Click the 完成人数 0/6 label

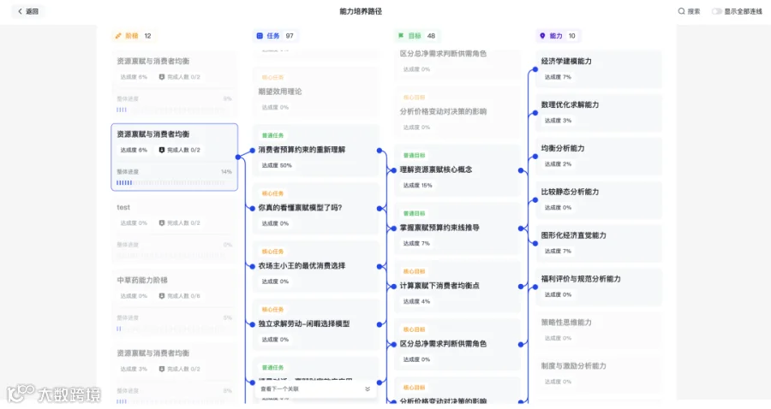[x=183, y=296]
